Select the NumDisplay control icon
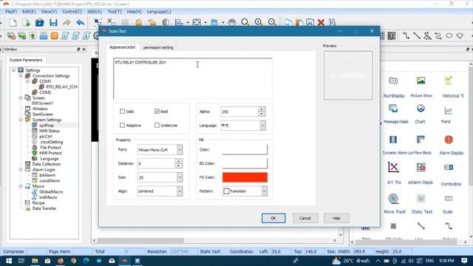Viewport: 473px width, 266px height. [393, 81]
